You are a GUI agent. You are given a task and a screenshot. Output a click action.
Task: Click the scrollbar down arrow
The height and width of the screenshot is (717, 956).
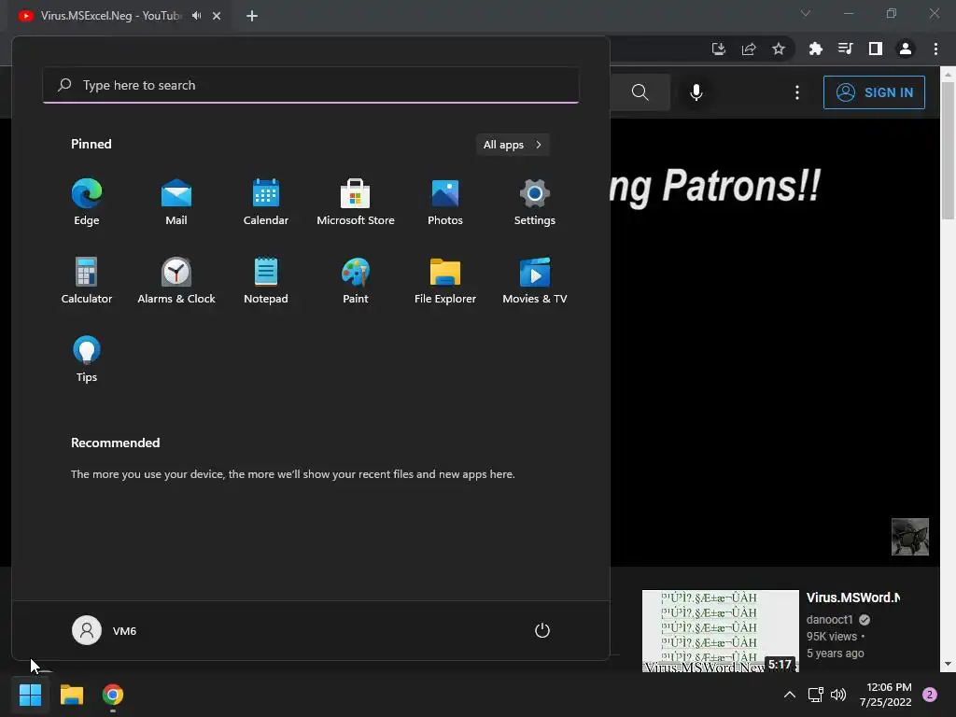[948, 665]
